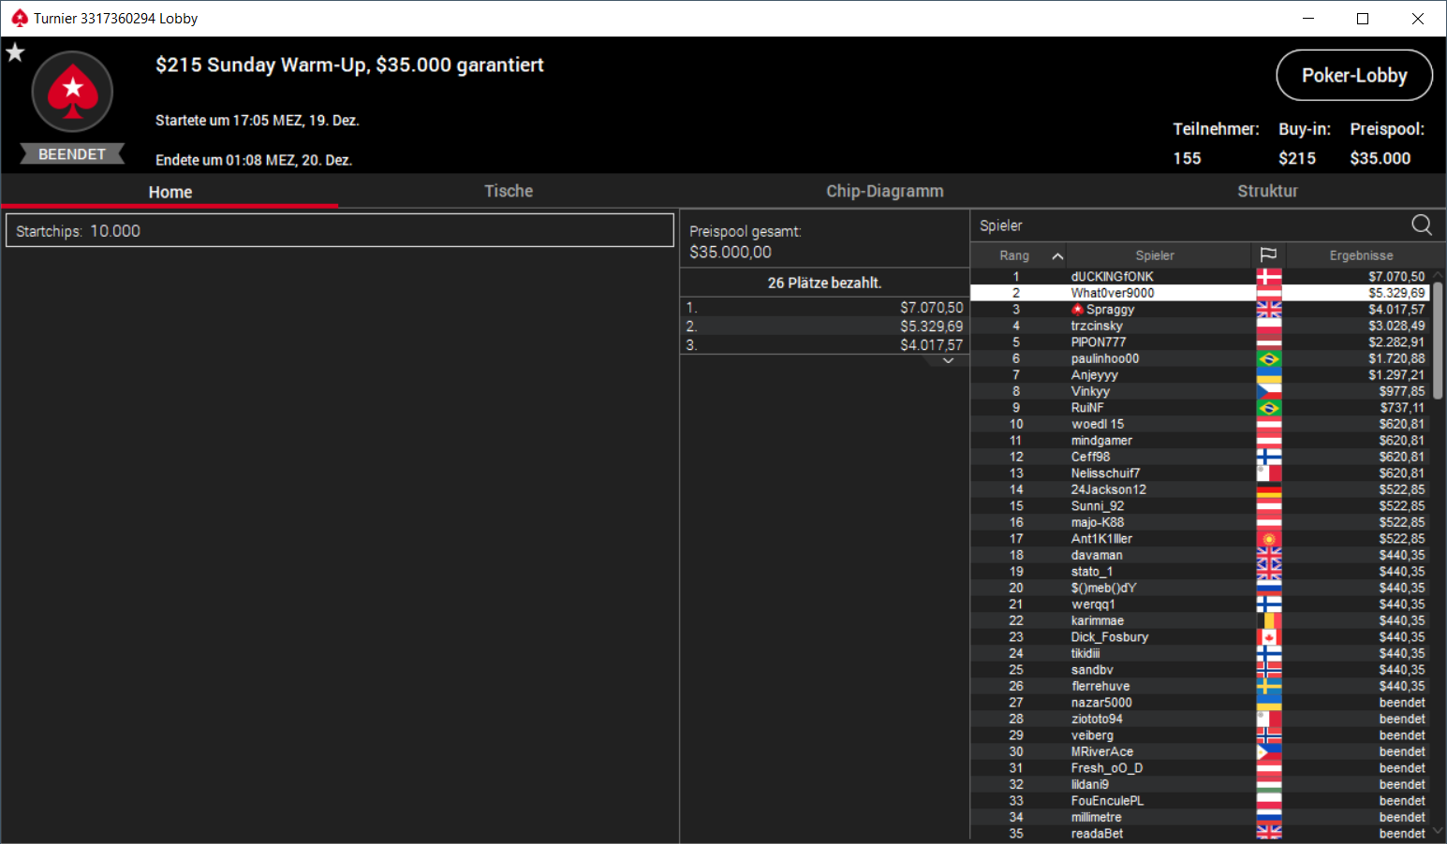
Task: Click the player list vertical scrollbar
Action: tap(1438, 341)
